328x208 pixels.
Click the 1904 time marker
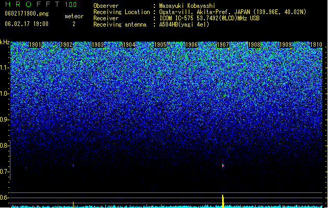tap(129, 45)
